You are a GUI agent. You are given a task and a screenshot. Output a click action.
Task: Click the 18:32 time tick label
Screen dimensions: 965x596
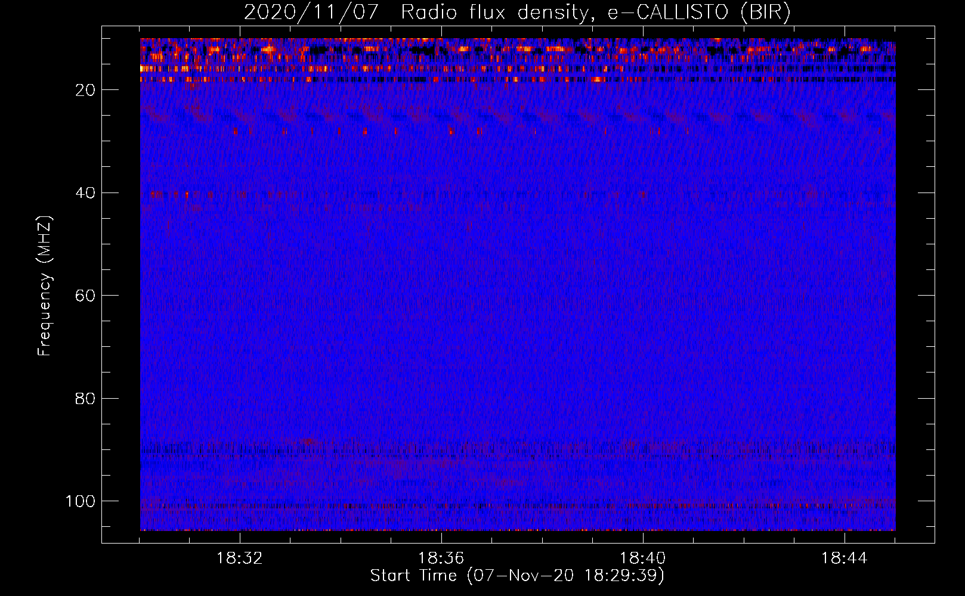pos(240,558)
